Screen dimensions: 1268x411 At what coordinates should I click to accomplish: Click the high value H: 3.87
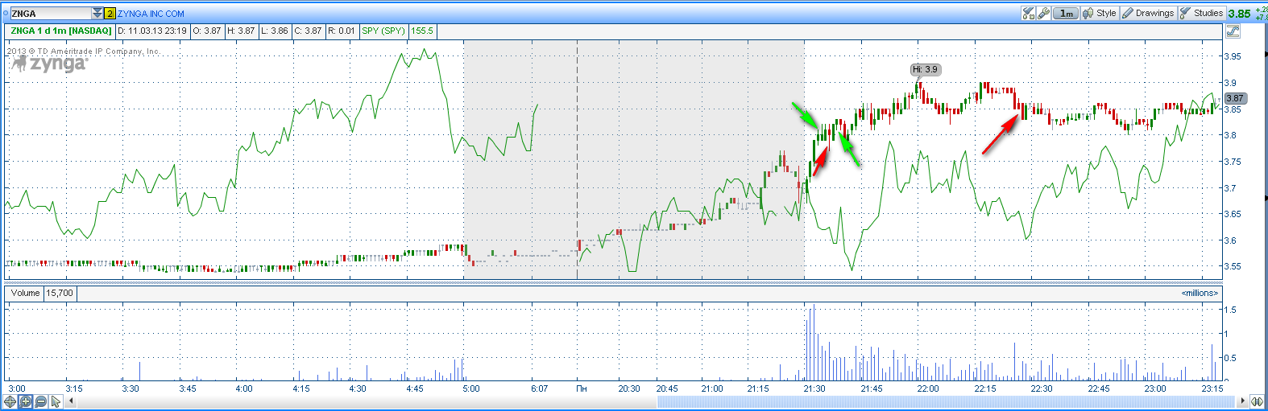pyautogui.click(x=241, y=31)
